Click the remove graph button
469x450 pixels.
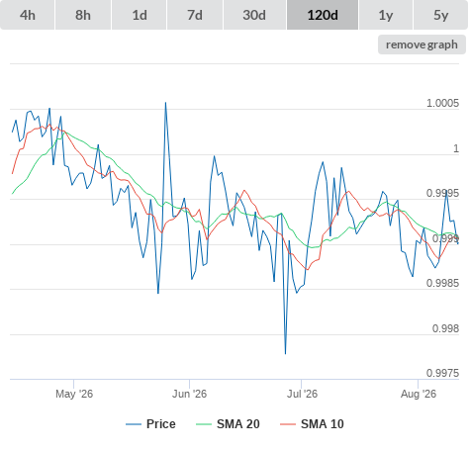click(422, 45)
